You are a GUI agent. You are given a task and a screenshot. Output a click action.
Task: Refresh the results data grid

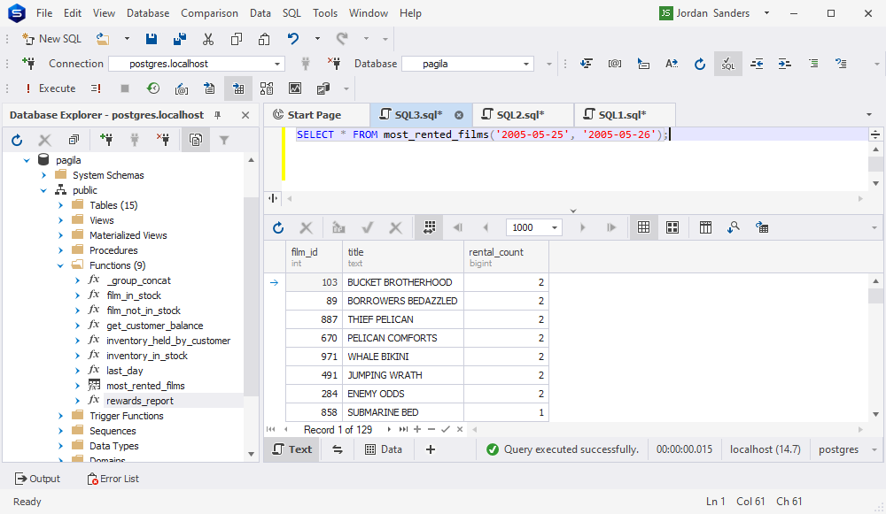278,227
